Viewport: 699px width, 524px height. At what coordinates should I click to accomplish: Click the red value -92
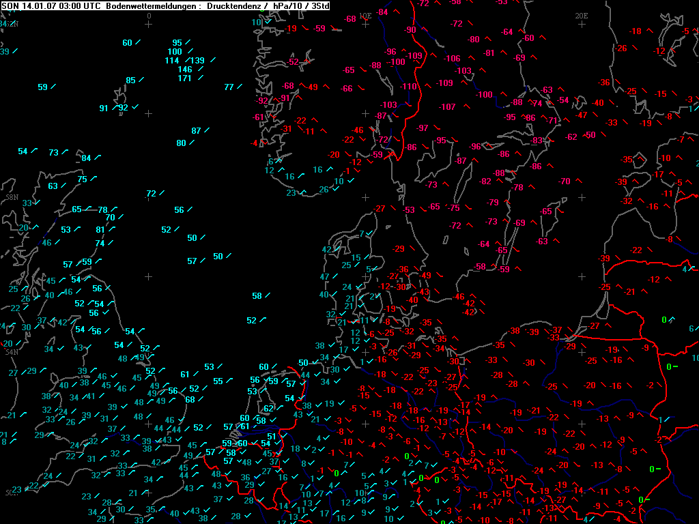tap(262, 101)
